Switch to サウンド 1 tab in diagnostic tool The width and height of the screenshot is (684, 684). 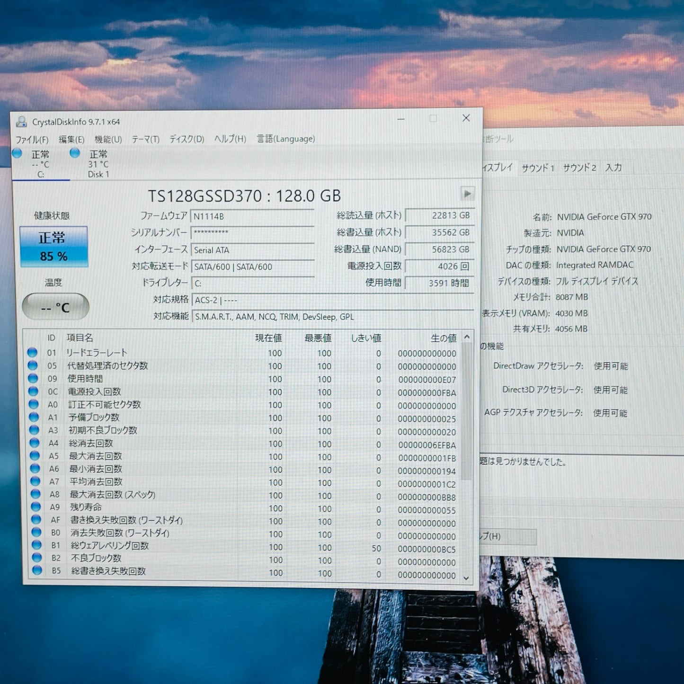coord(538,168)
